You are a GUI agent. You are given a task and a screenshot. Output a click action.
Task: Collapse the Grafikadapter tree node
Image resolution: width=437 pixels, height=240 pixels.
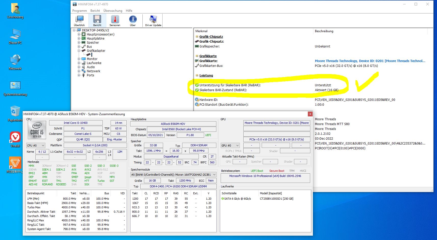(79, 51)
